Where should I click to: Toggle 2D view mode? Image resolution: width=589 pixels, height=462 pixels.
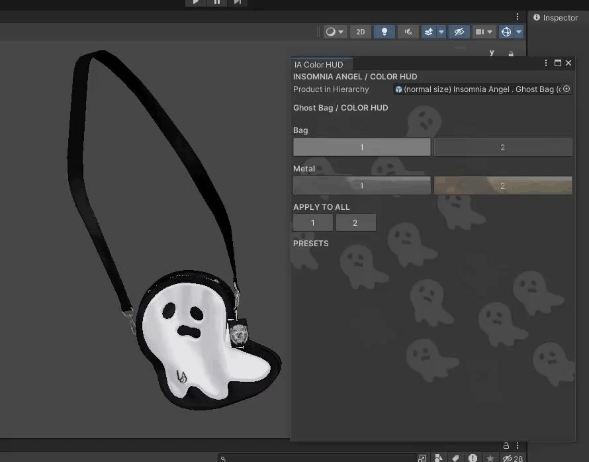361,32
